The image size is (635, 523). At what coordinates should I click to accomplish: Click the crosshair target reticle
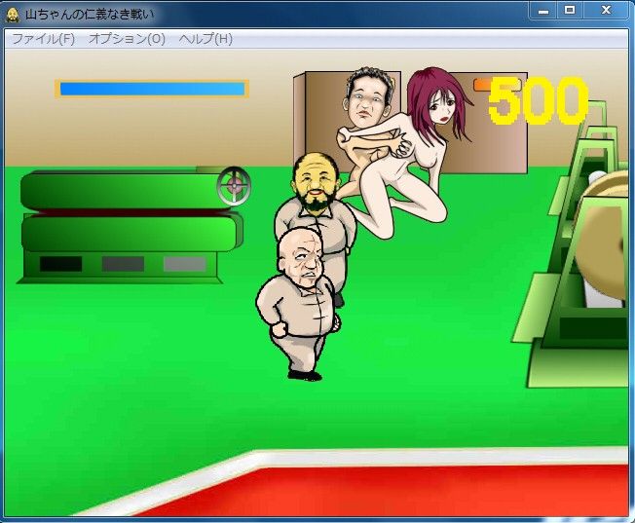coord(234,185)
